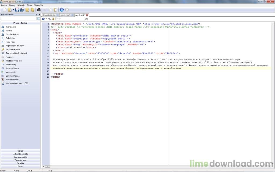Click the horizontal scrollbar left arrow
The height and width of the screenshot is (172, 275).
44,166
